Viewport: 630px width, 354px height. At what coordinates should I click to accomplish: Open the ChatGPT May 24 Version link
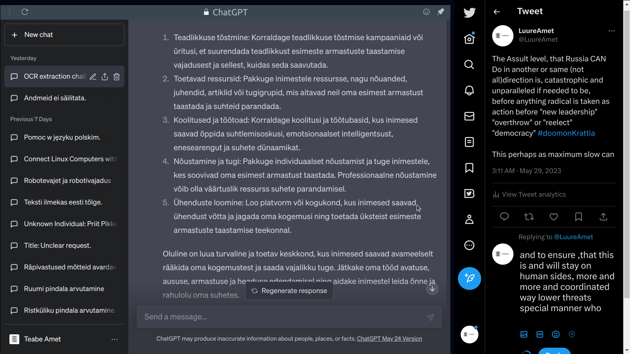click(x=389, y=339)
